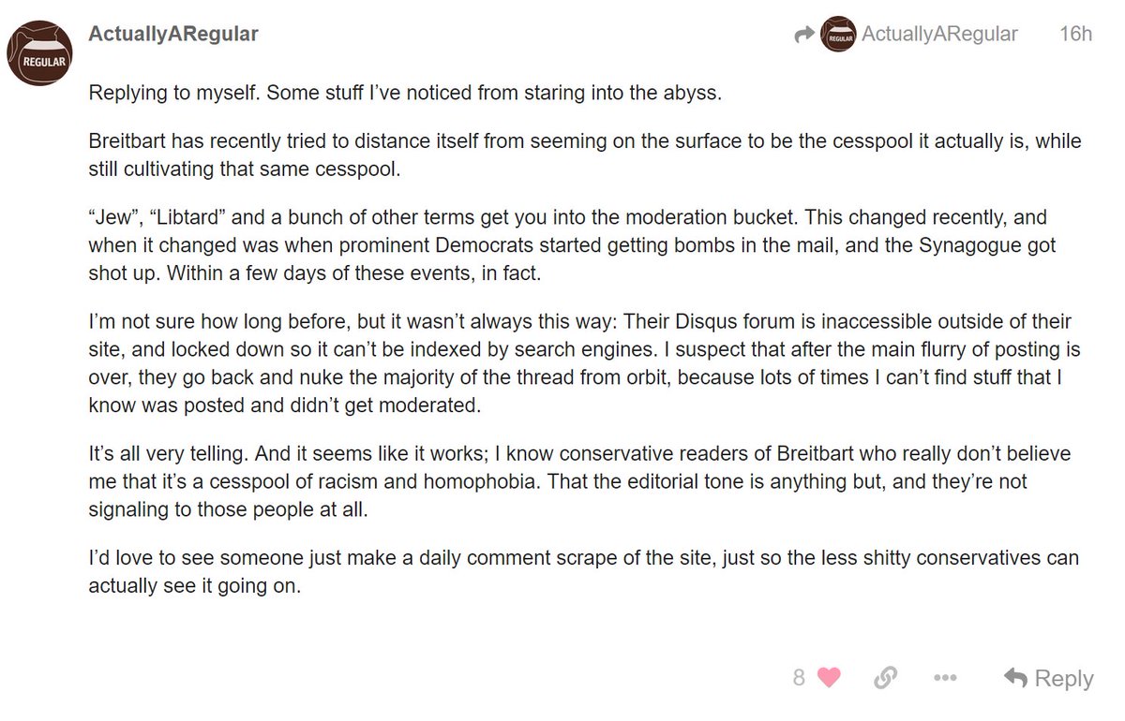
Task: Open the large coffee pot avatar of the poster
Action: coord(43,51)
